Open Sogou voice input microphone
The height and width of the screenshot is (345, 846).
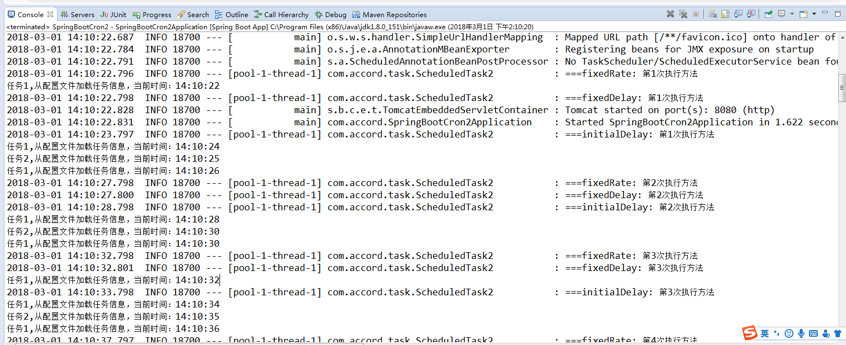click(801, 333)
